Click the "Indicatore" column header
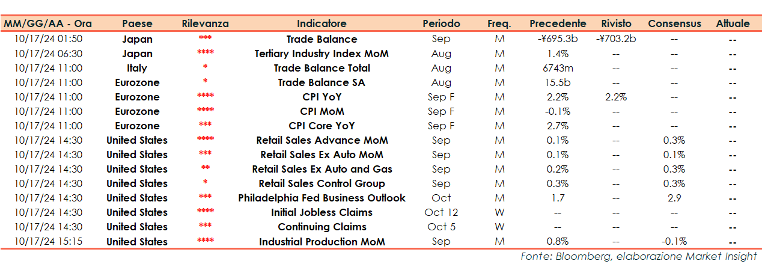762x264 pixels. point(322,24)
